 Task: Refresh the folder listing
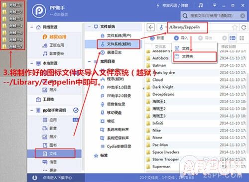244,27
